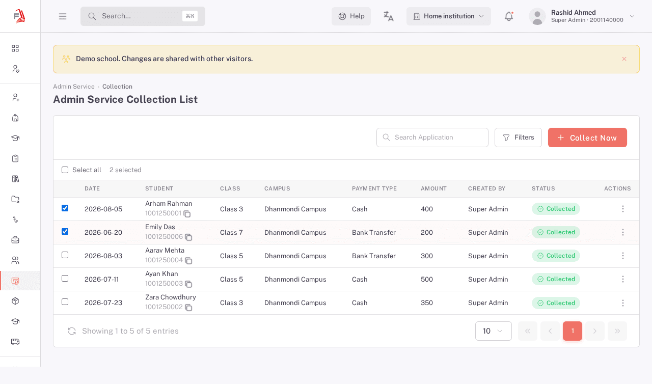Viewport: 652px width, 384px height.
Task: Open the rows-per-page dropdown showing 10
Action: click(x=494, y=331)
